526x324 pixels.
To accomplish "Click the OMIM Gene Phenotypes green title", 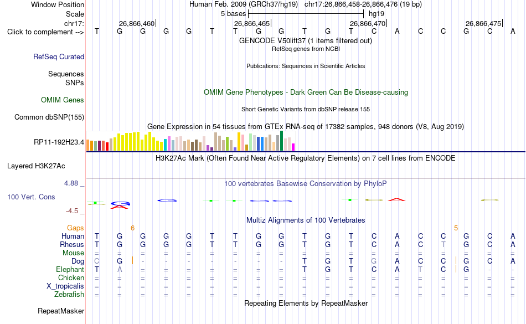I will pyautogui.click(x=306, y=92).
